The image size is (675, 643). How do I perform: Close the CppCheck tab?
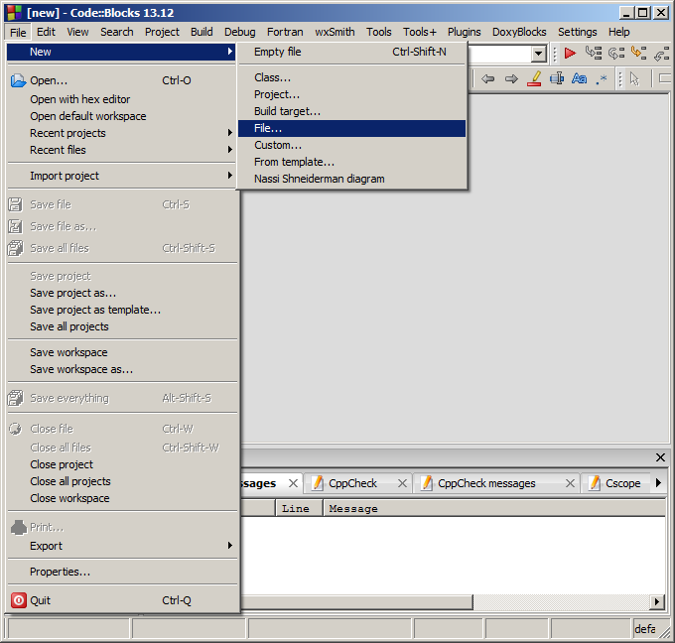(x=401, y=483)
